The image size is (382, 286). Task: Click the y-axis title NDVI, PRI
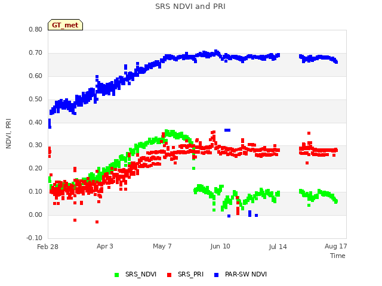(x=8, y=133)
